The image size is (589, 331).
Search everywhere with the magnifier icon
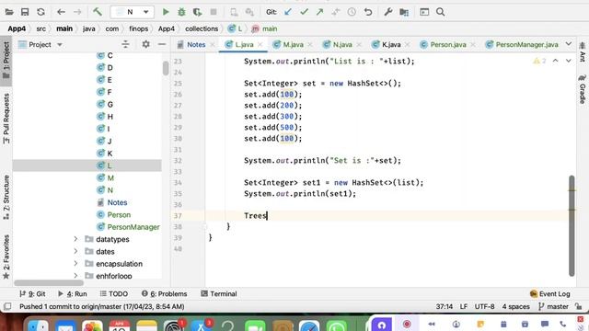[x=441, y=12]
